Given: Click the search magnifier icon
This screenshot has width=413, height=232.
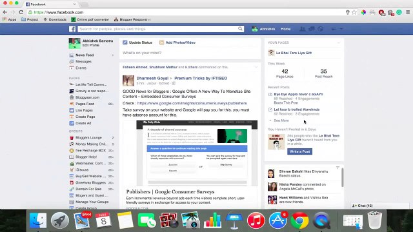Looking at the screenshot, I should [x=240, y=28].
